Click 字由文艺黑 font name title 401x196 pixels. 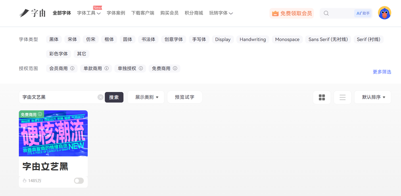[45, 166]
